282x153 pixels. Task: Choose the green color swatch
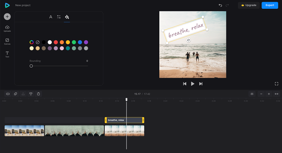(74, 42)
